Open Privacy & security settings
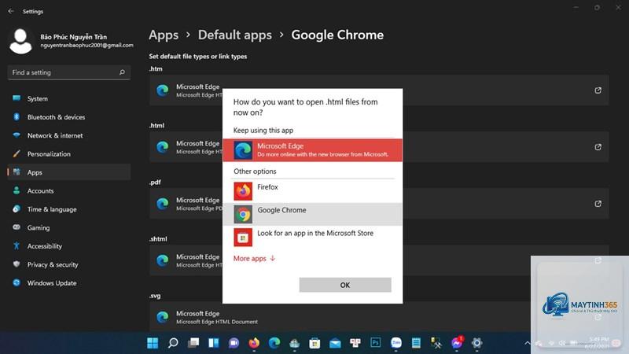 (x=69, y=265)
